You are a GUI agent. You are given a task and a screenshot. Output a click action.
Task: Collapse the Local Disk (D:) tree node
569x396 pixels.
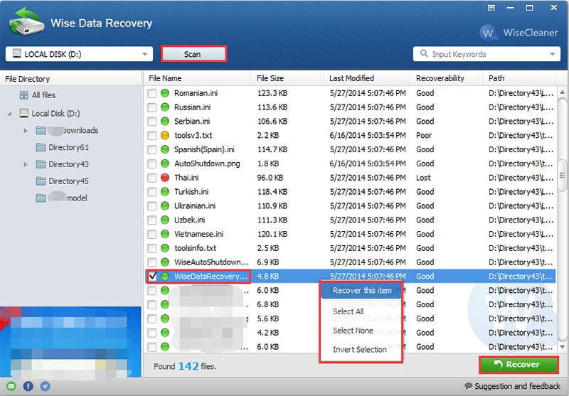tap(10, 114)
